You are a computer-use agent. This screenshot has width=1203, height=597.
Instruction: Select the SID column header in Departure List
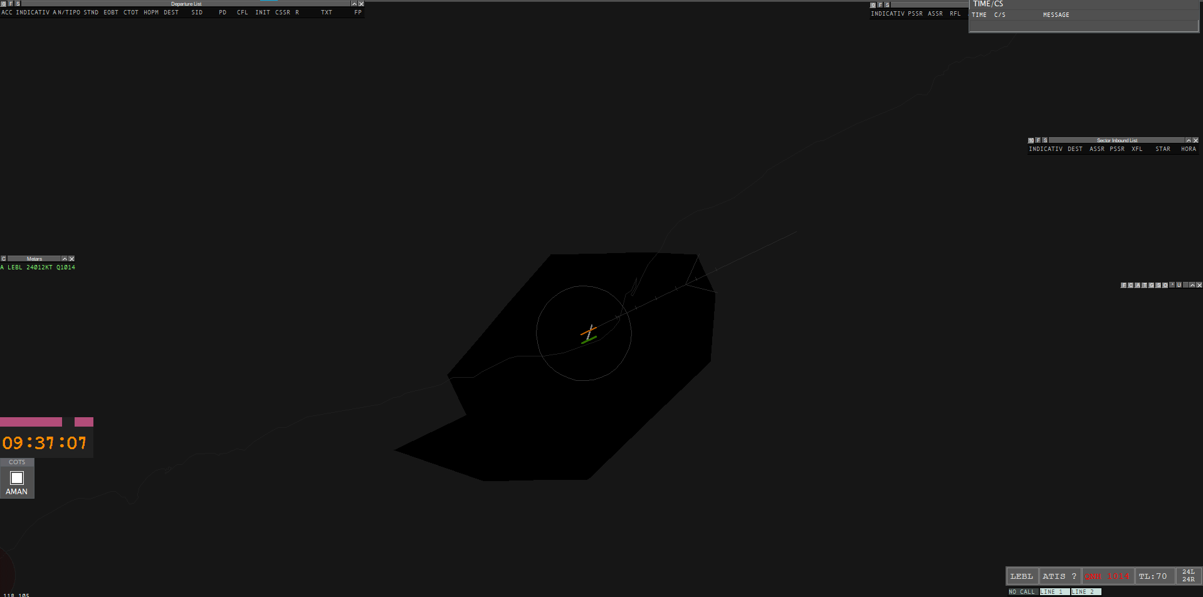pyautogui.click(x=197, y=13)
